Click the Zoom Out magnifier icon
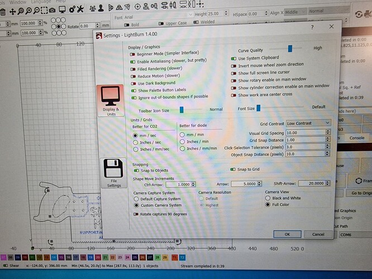The height and width of the screenshot is (279, 372). tap(36, 11)
